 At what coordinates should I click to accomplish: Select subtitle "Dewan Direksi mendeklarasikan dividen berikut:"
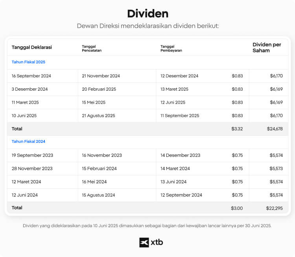(147, 26)
